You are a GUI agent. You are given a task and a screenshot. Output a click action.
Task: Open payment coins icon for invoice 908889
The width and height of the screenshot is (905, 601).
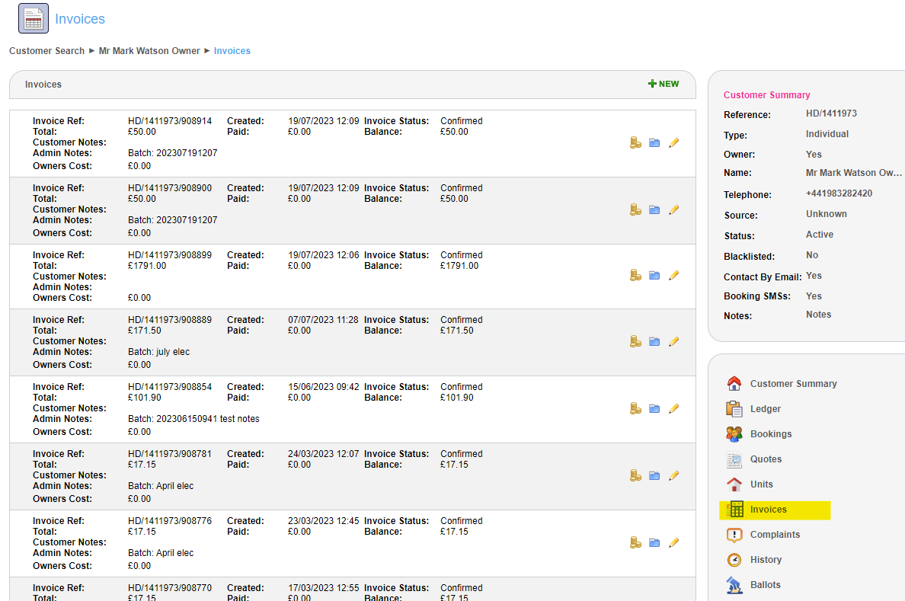(x=635, y=341)
